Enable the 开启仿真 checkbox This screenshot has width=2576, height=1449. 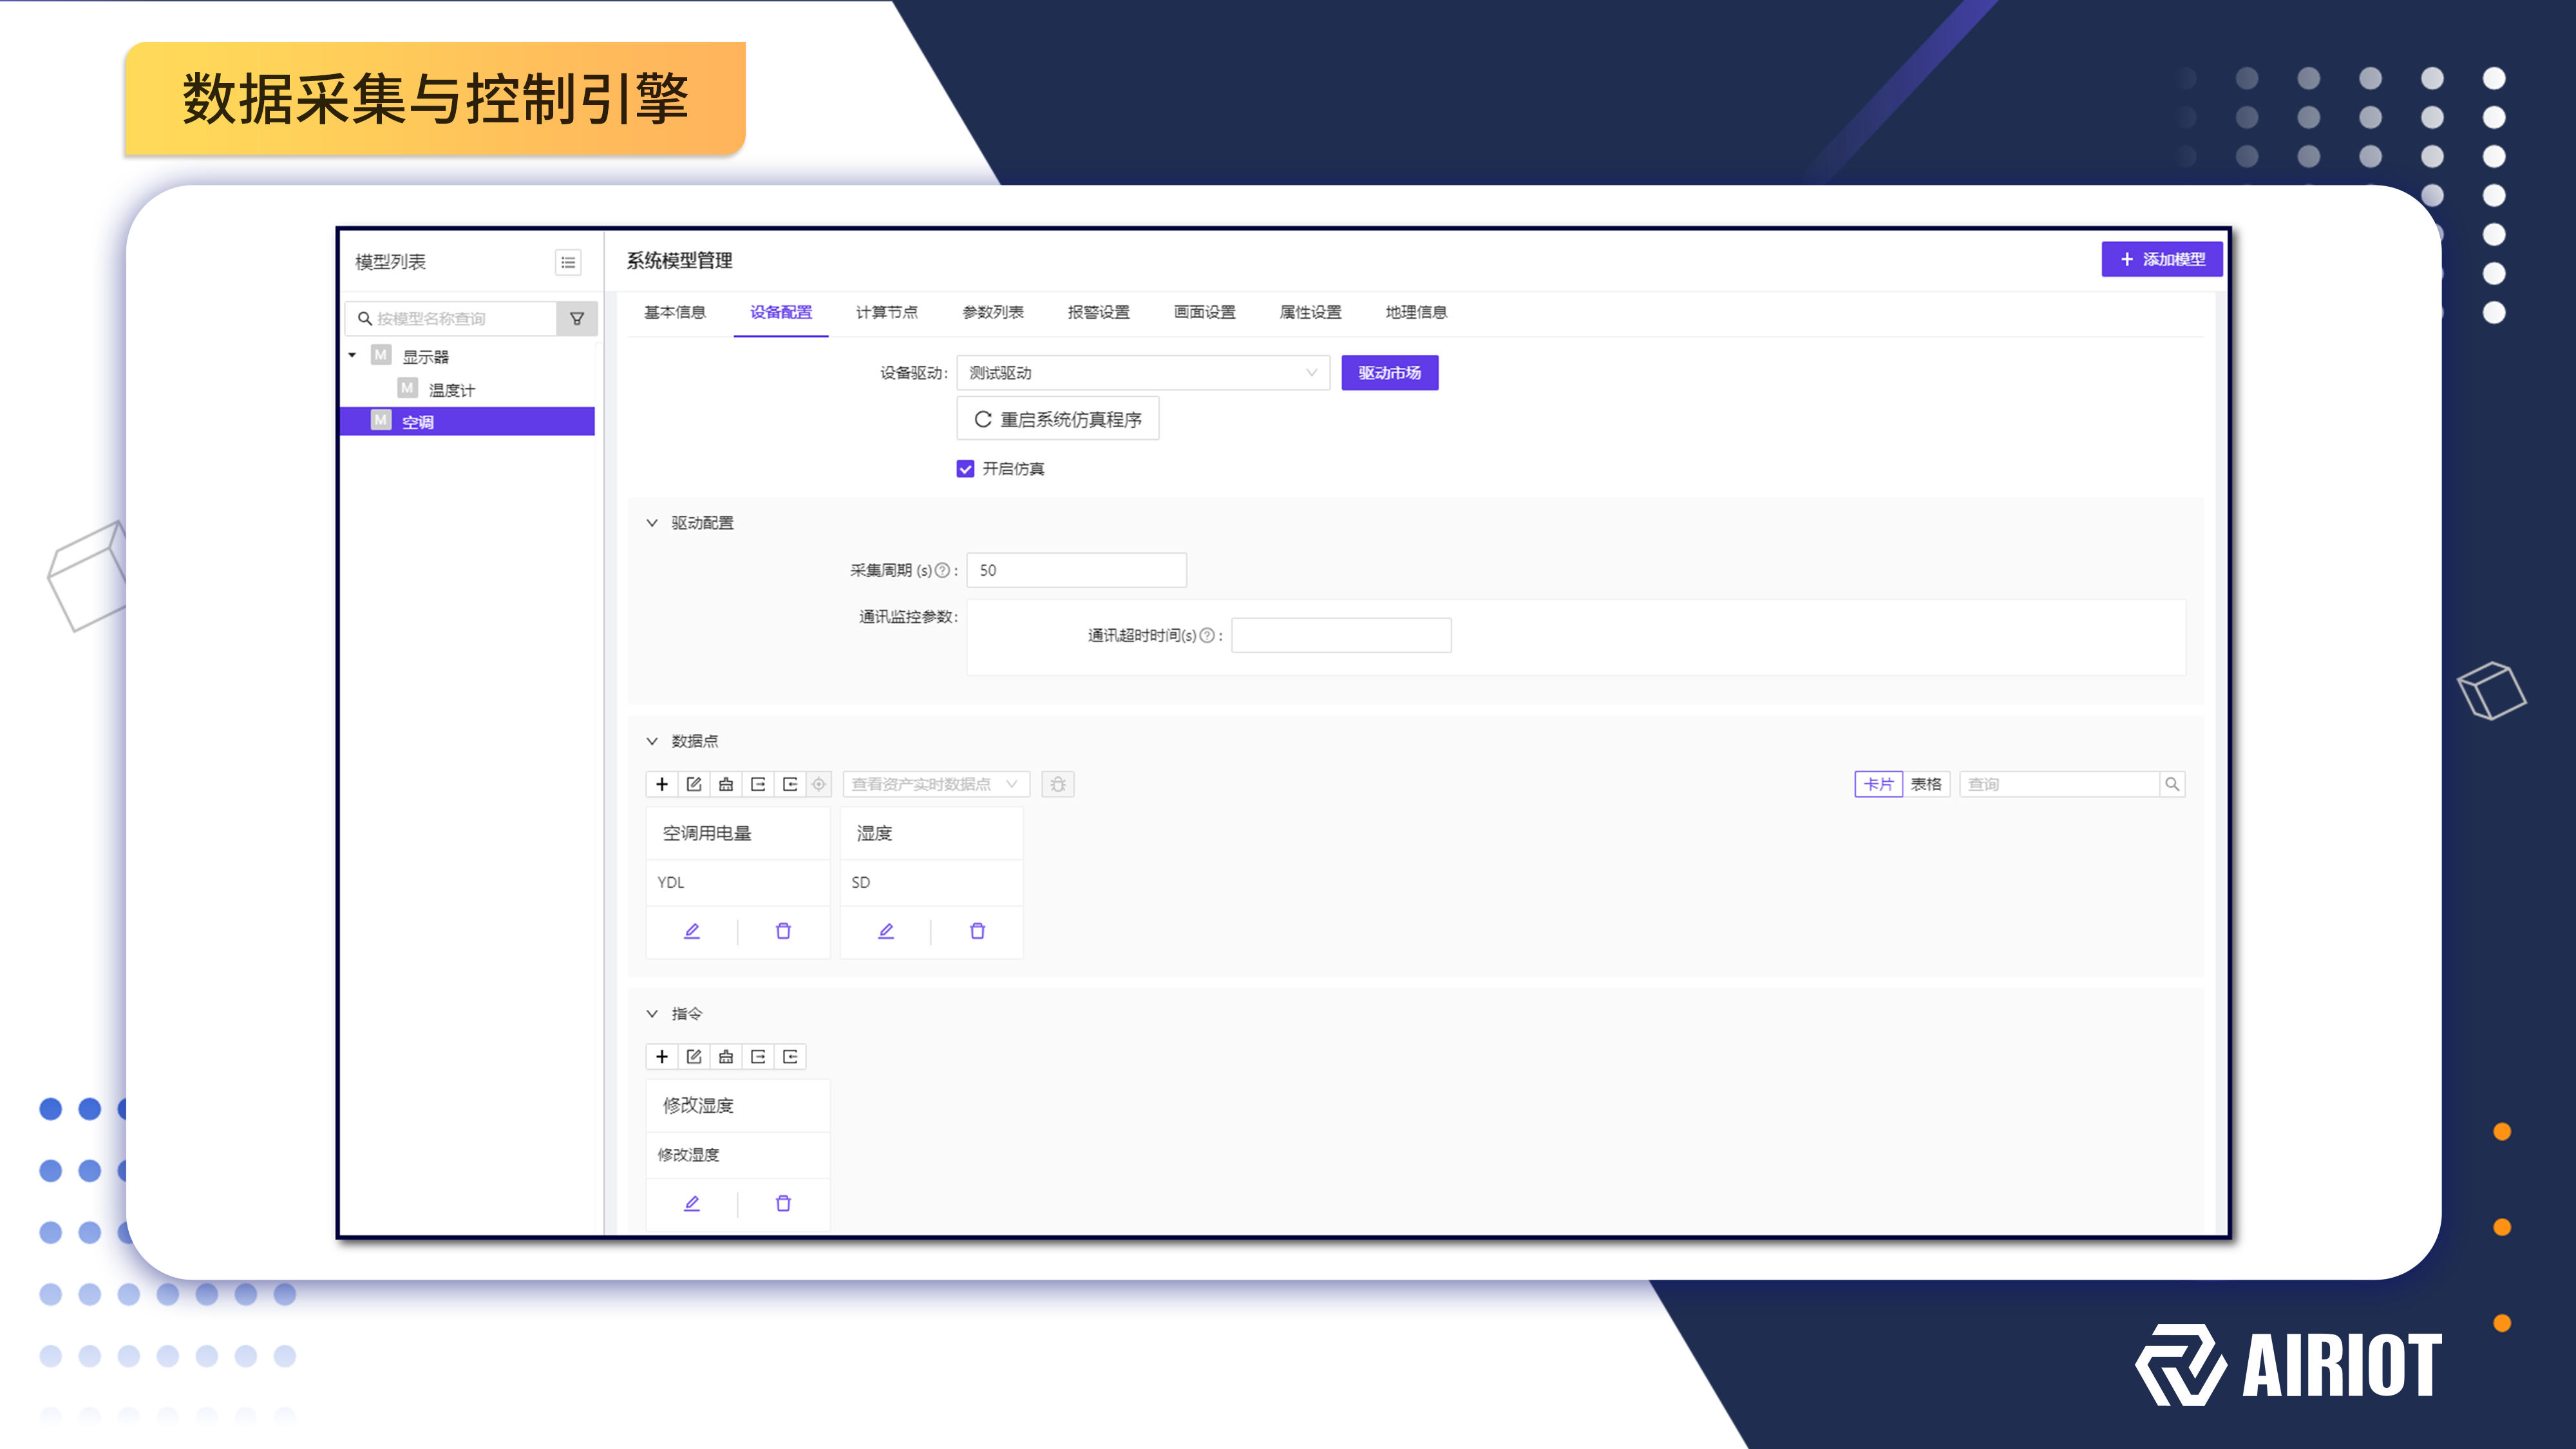[964, 468]
